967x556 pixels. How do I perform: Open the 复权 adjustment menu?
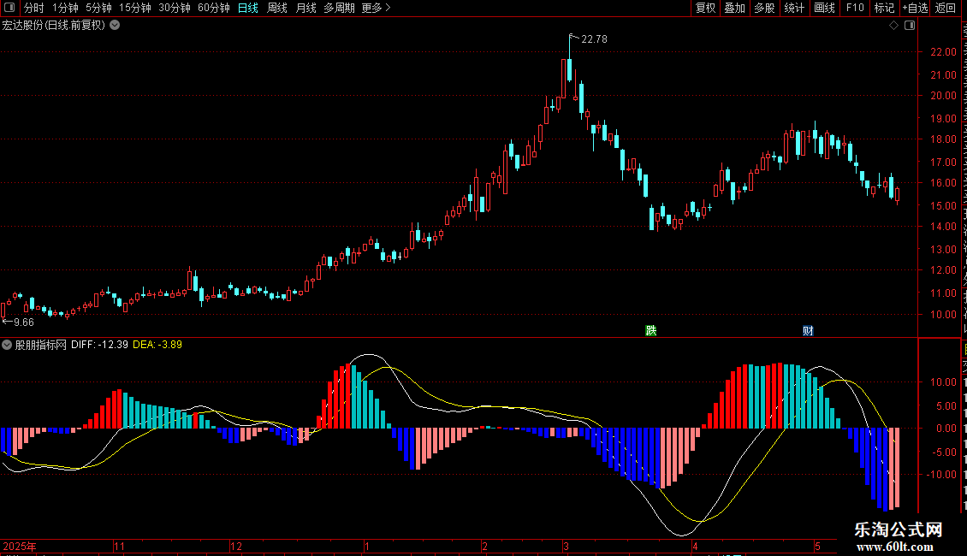pyautogui.click(x=705, y=8)
